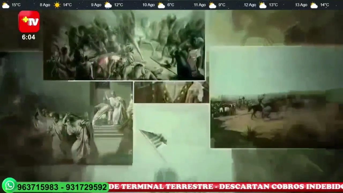
Task: Click the '9 Ago' date label
Action: (96, 5)
